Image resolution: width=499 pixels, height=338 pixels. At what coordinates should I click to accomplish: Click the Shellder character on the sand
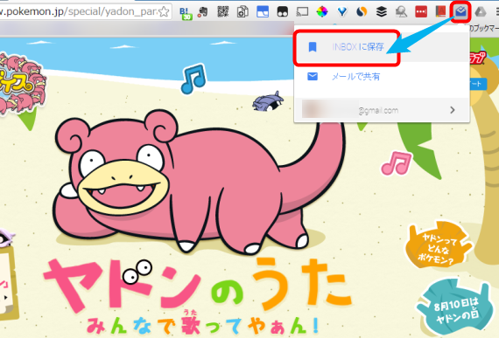click(x=268, y=101)
